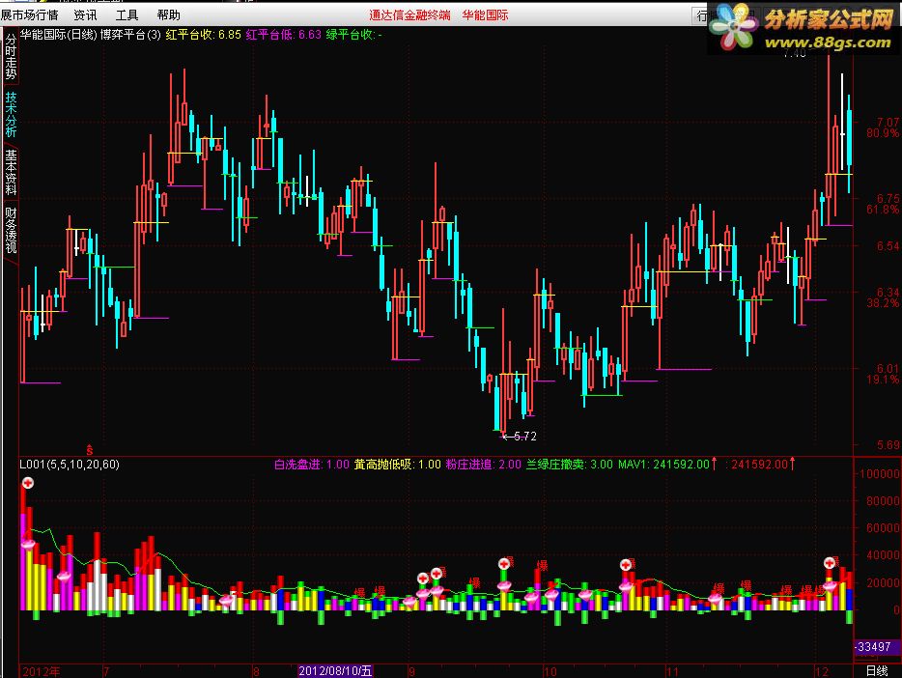Click the 黄高抛低吸: 1.00 indicator value
Screen dimensions: 902x678
click(397, 465)
